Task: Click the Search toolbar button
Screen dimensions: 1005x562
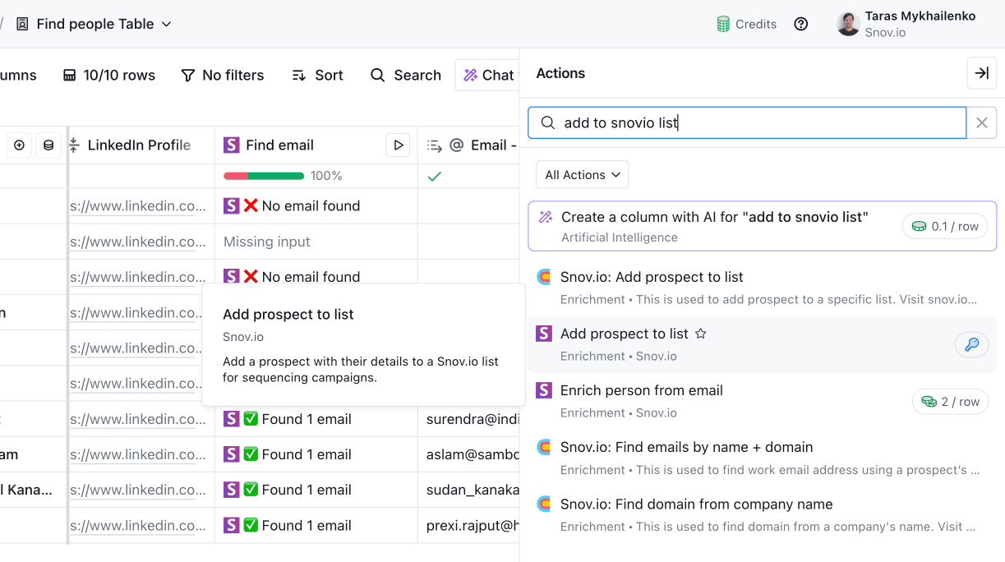Action: pos(406,75)
